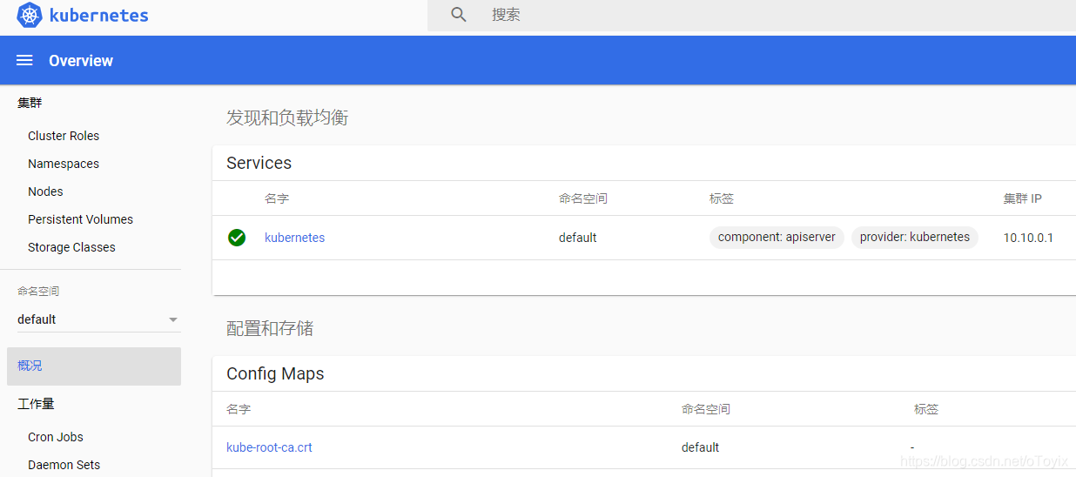Open the namespace dropdown showing default
The image size is (1076, 477).
click(x=98, y=319)
